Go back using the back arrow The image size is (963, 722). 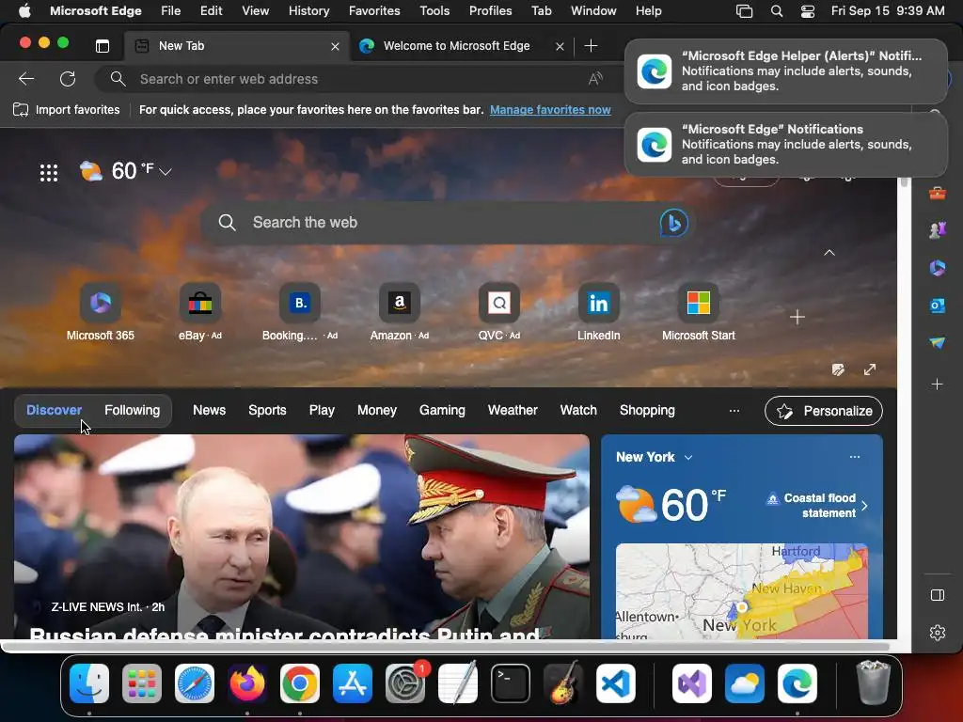point(26,79)
